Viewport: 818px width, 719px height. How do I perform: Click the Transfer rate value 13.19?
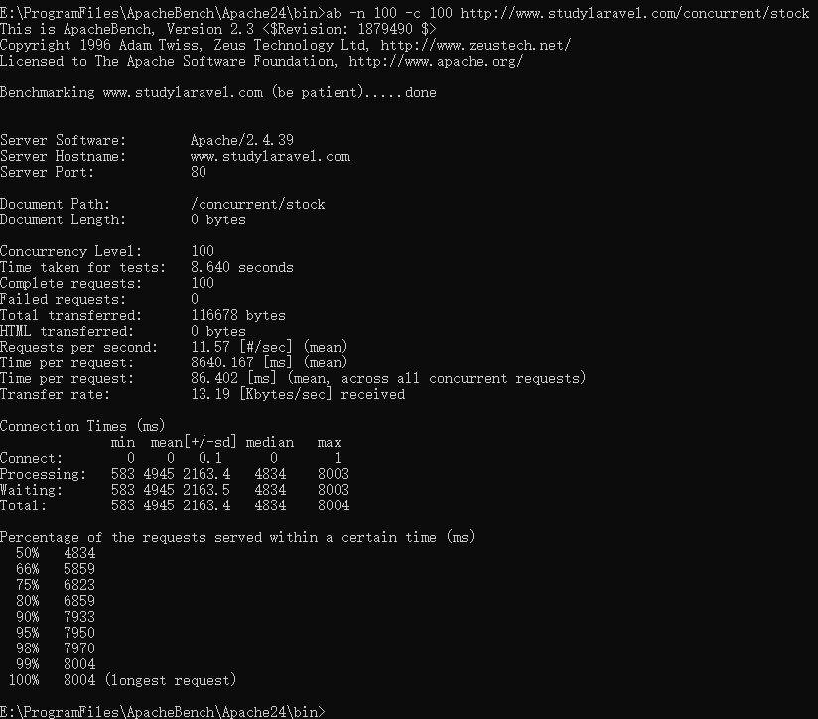210,394
